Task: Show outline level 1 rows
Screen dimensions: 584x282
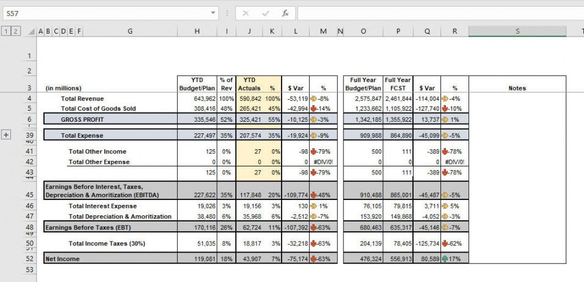Action: pyautogui.click(x=6, y=32)
